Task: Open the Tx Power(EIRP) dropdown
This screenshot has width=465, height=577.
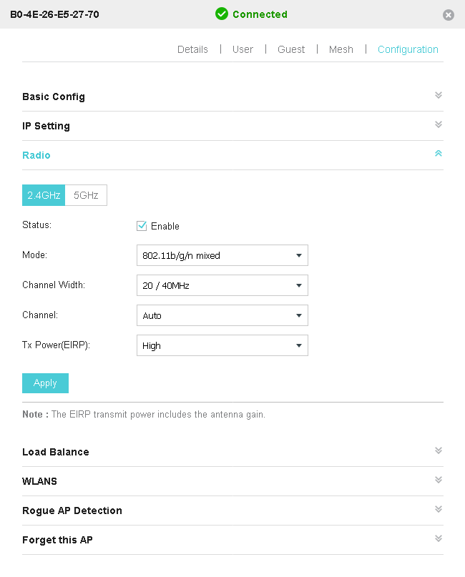Action: tap(222, 345)
